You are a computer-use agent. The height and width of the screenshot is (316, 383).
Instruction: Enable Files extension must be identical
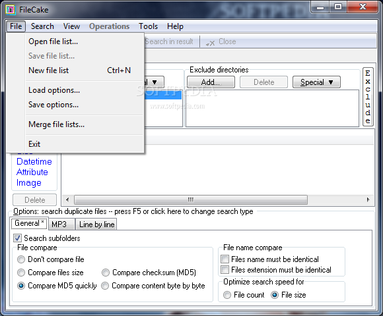click(x=225, y=270)
